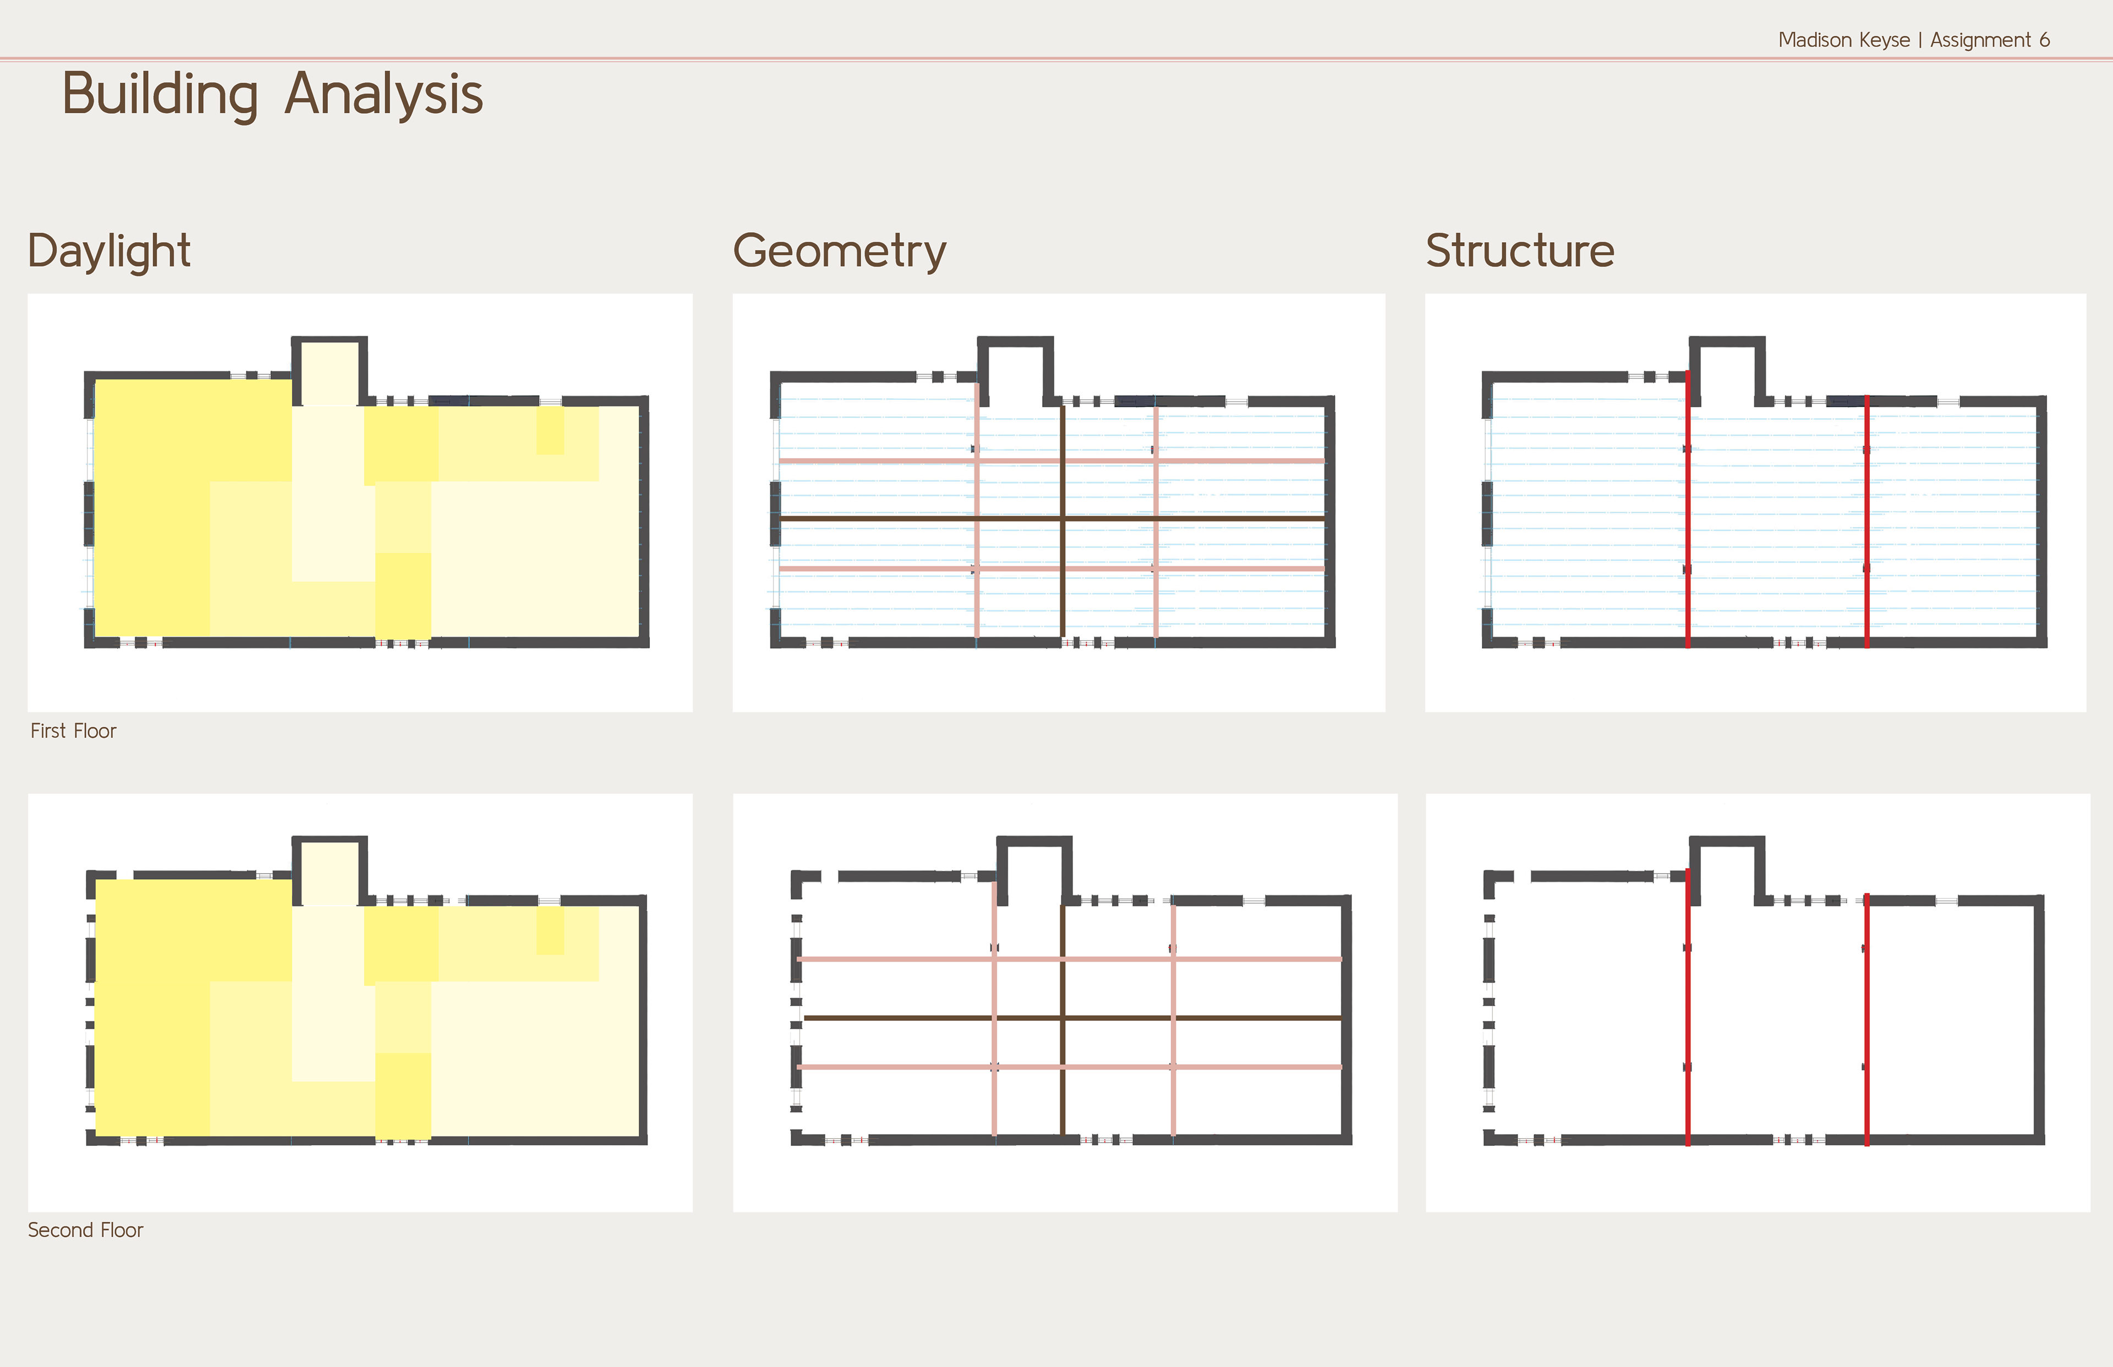Click the Geometry heading
The image size is (2113, 1367).
coord(839,251)
